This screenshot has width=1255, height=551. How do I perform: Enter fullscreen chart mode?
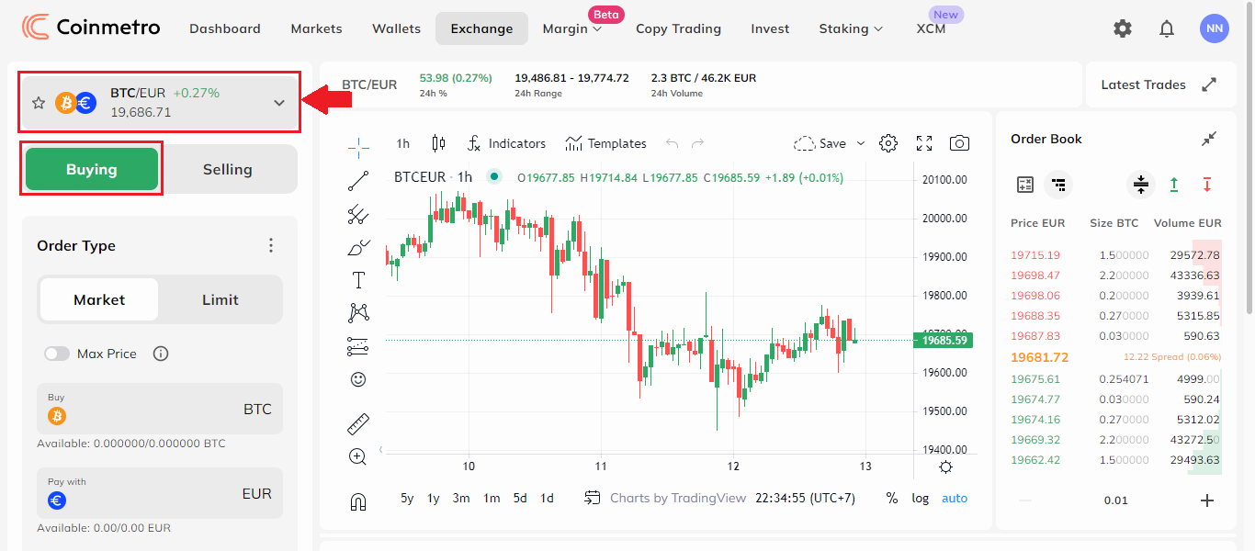click(x=923, y=143)
